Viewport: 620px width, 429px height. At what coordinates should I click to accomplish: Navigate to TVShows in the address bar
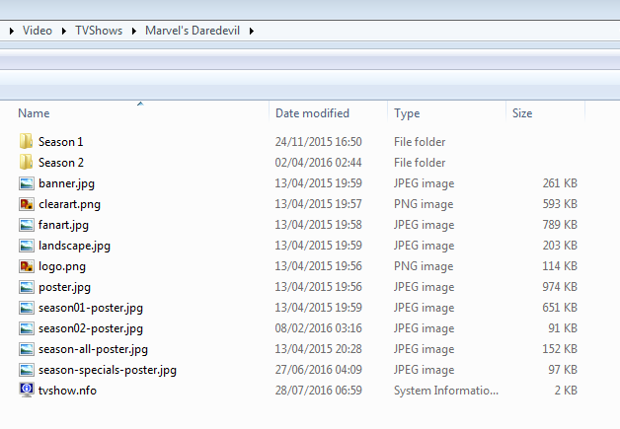pyautogui.click(x=99, y=31)
